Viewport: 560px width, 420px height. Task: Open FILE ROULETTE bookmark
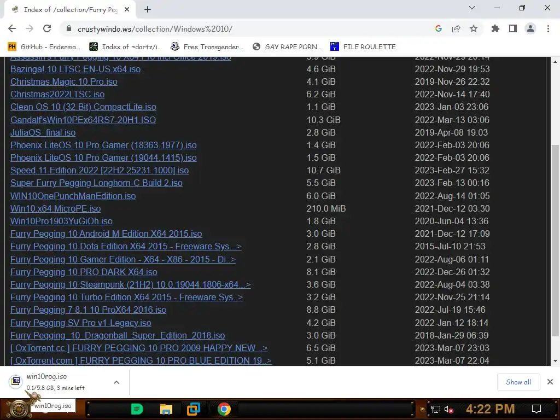tap(363, 47)
